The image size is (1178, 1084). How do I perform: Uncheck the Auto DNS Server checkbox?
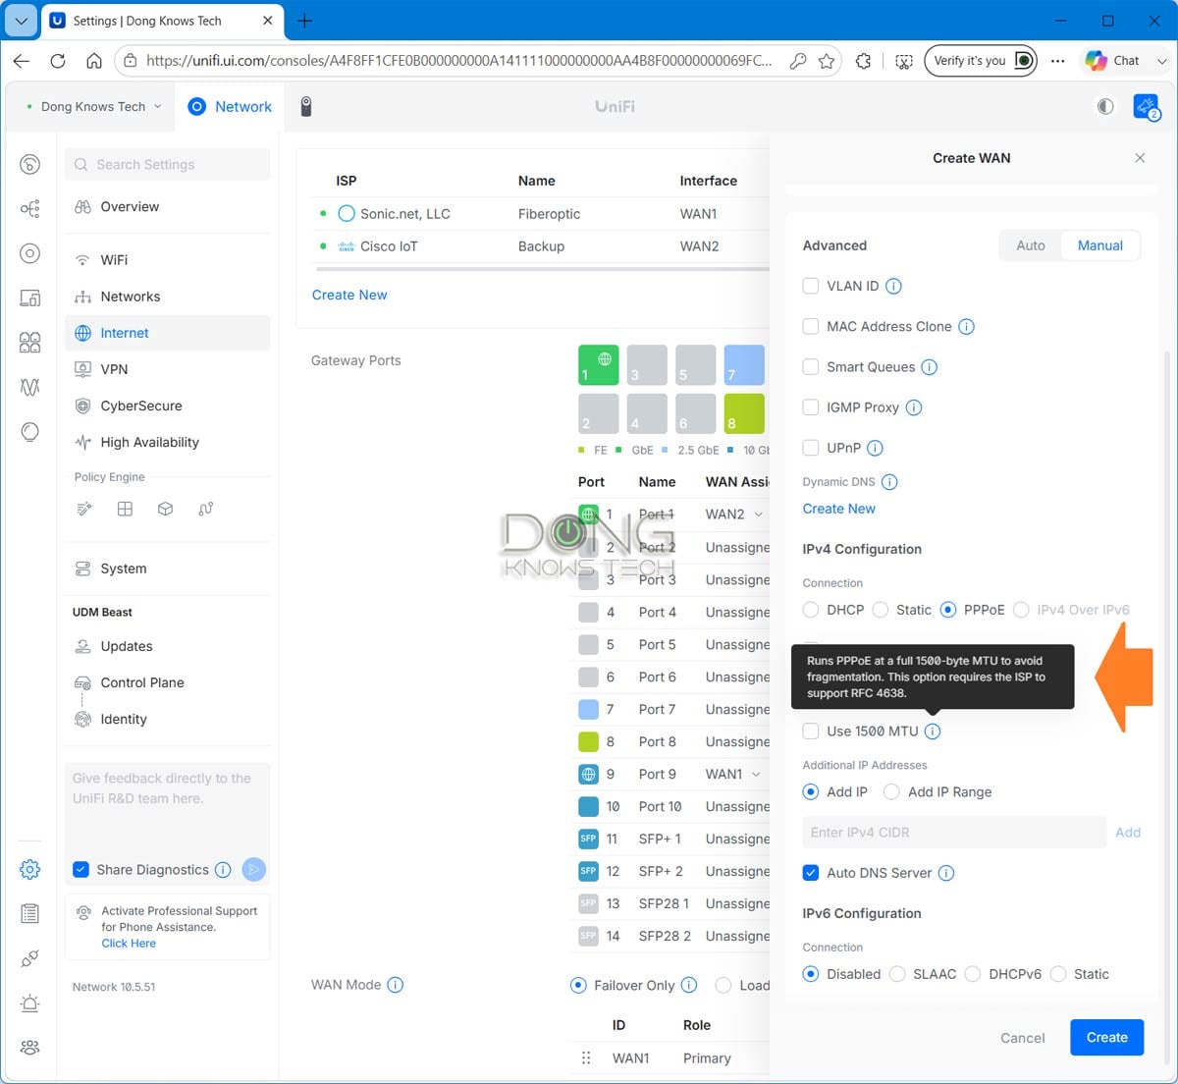click(811, 872)
